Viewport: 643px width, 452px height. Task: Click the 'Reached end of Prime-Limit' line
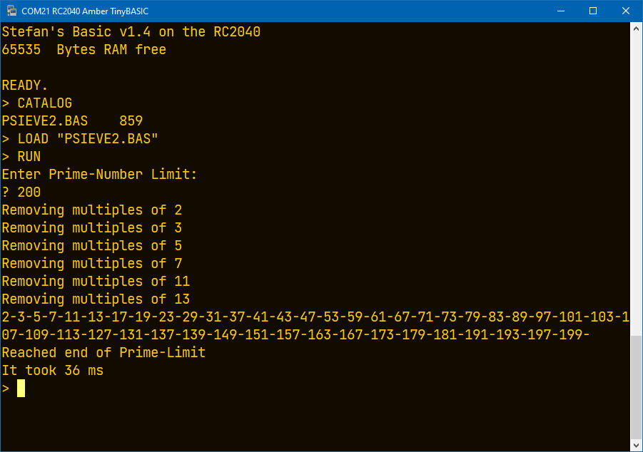pyautogui.click(x=103, y=352)
